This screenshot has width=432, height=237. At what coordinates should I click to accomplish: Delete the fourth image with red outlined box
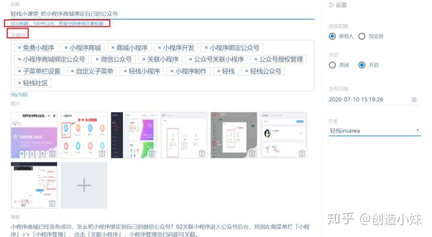(202, 153)
